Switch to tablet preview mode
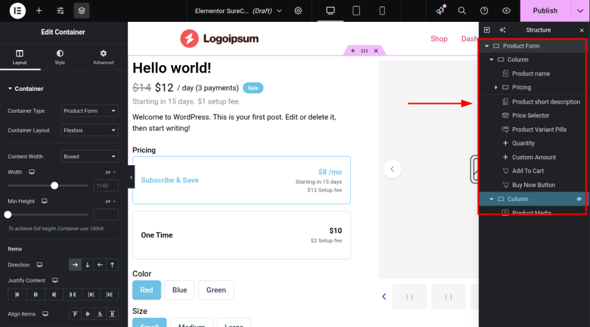This screenshot has width=590, height=327. (356, 10)
